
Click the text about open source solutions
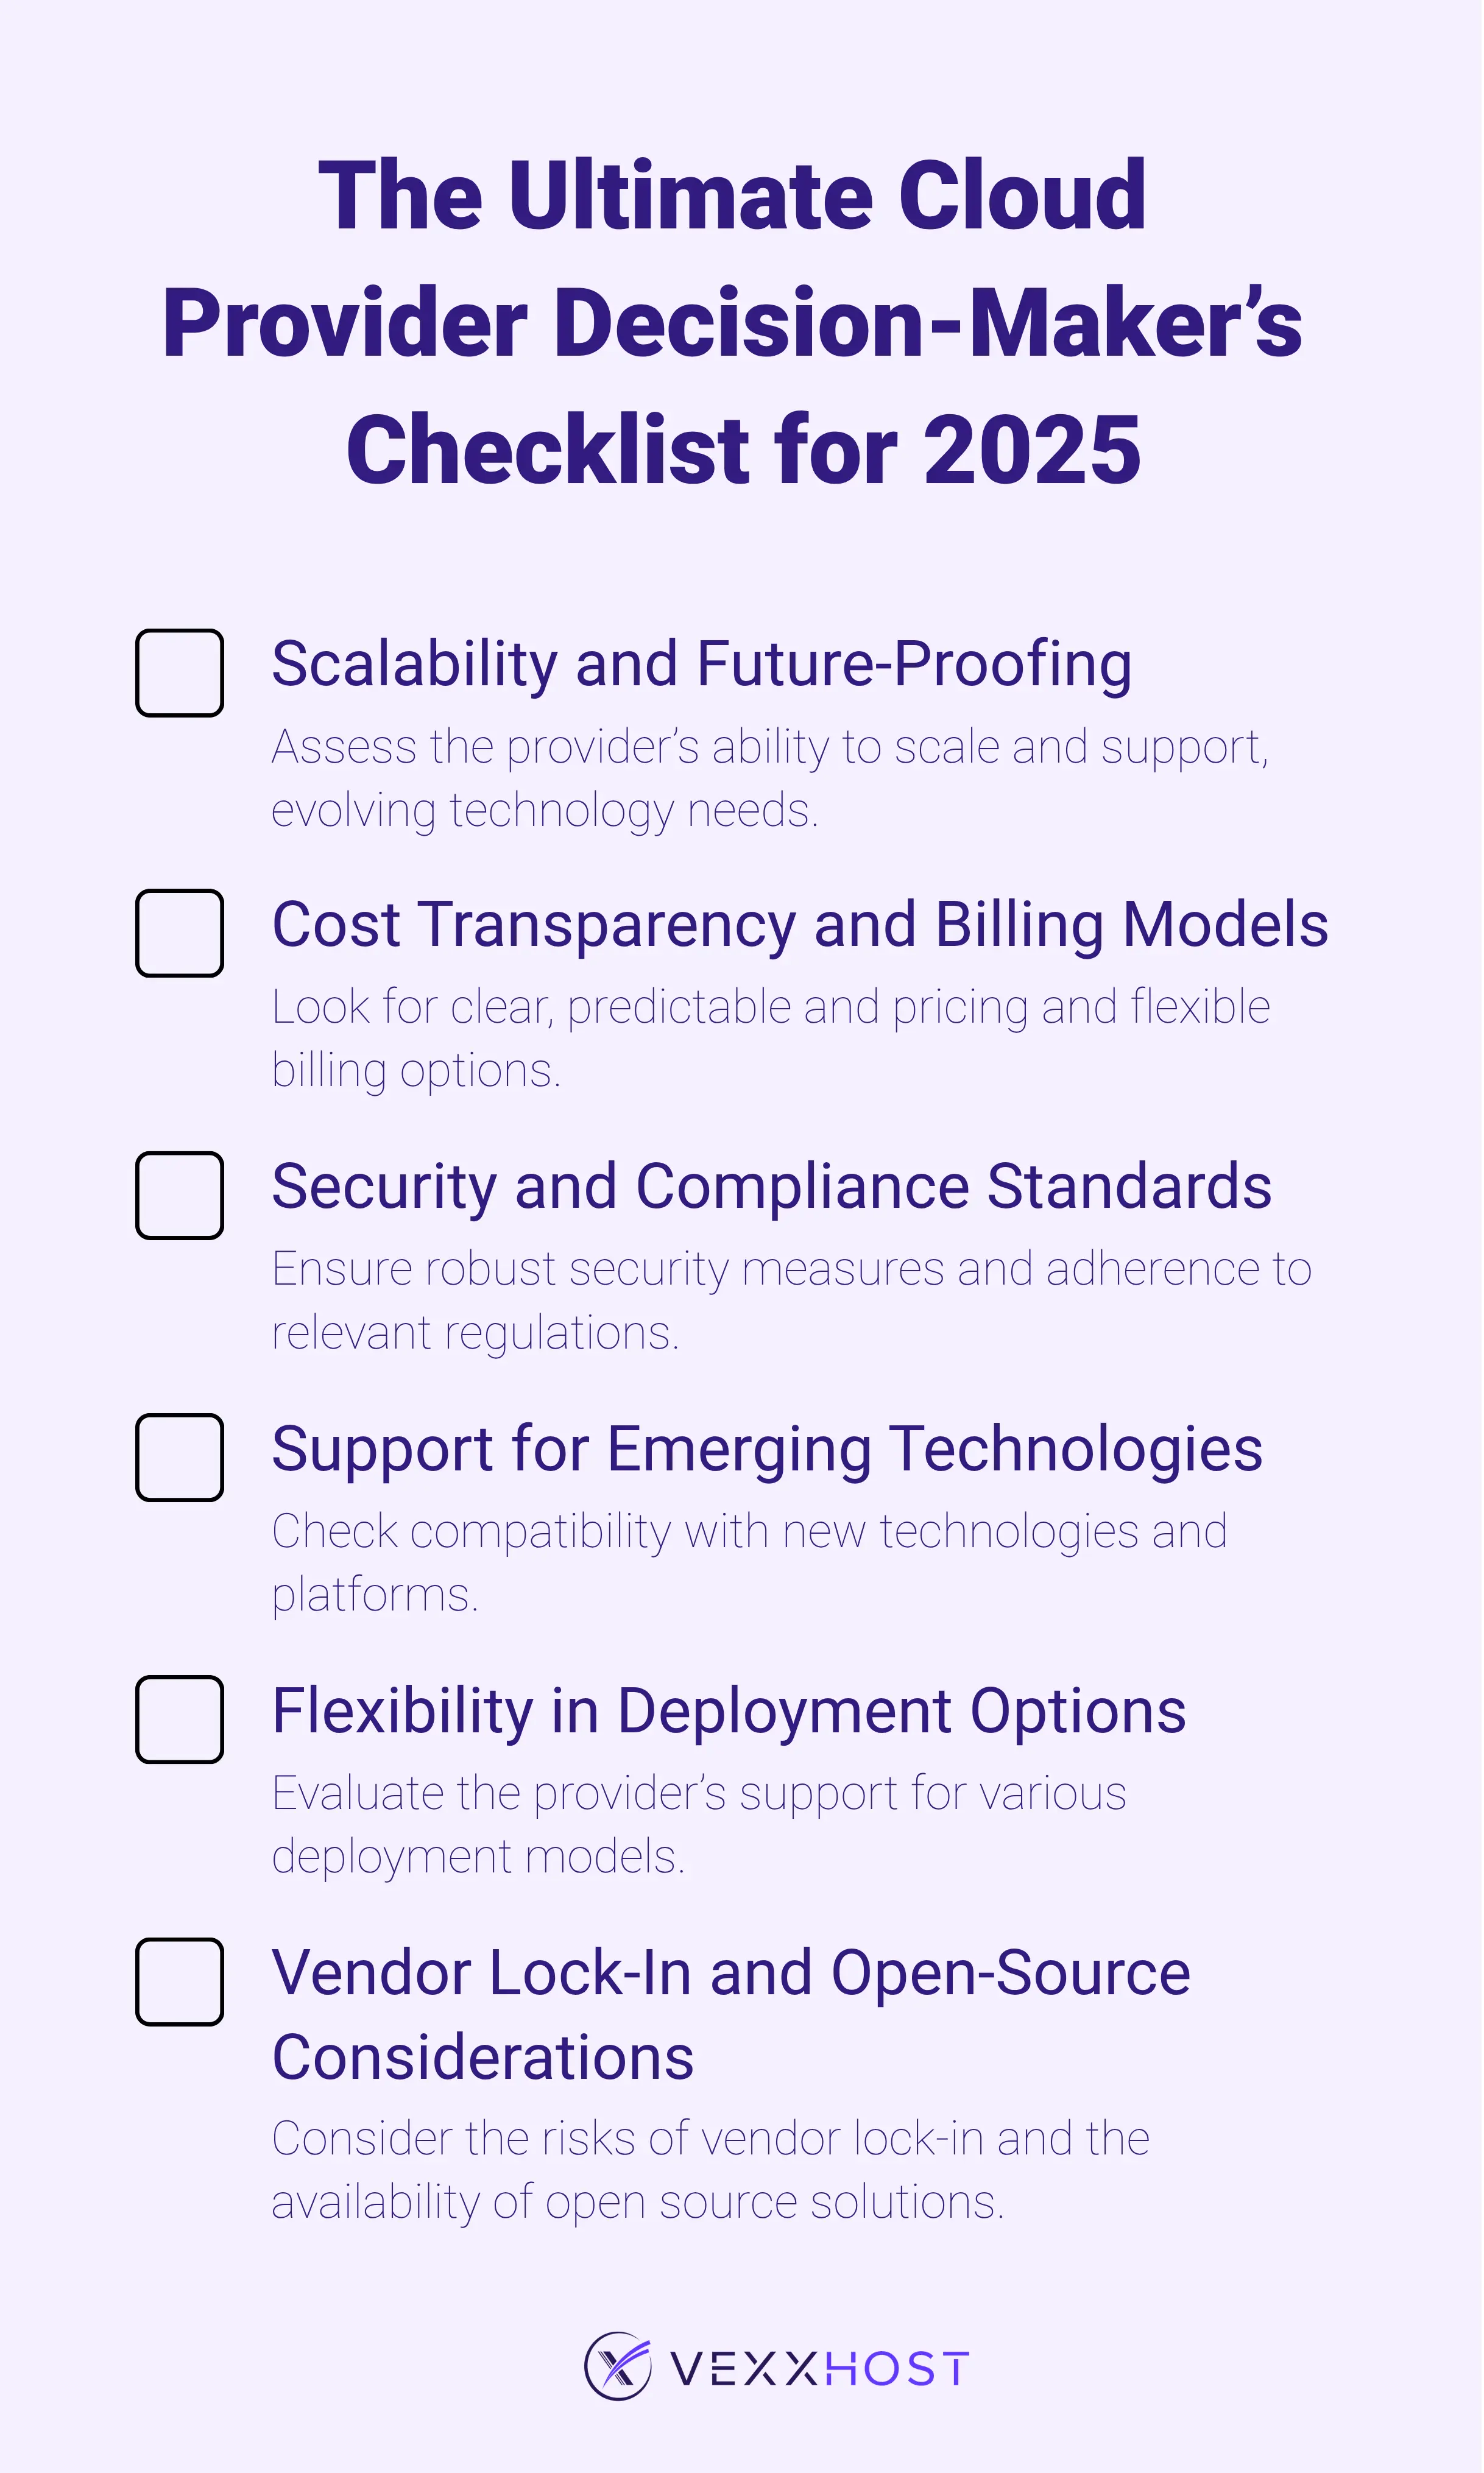pyautogui.click(x=710, y=2170)
